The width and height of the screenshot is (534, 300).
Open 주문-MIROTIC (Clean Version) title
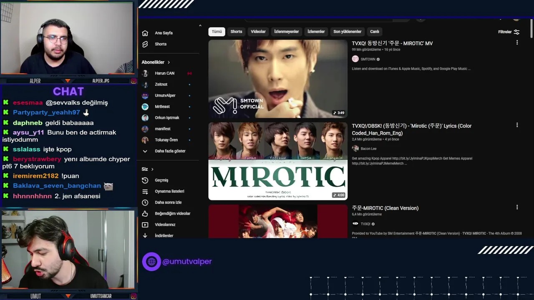(385, 208)
